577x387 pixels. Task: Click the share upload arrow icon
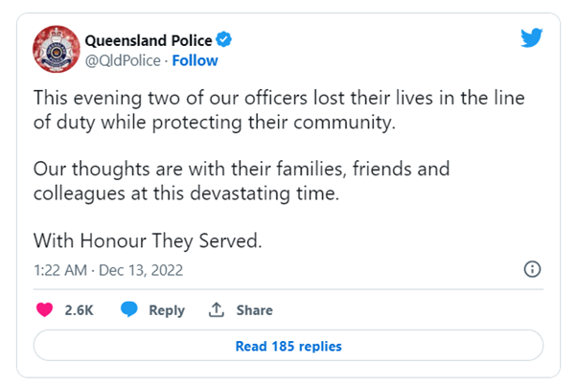[x=217, y=310]
